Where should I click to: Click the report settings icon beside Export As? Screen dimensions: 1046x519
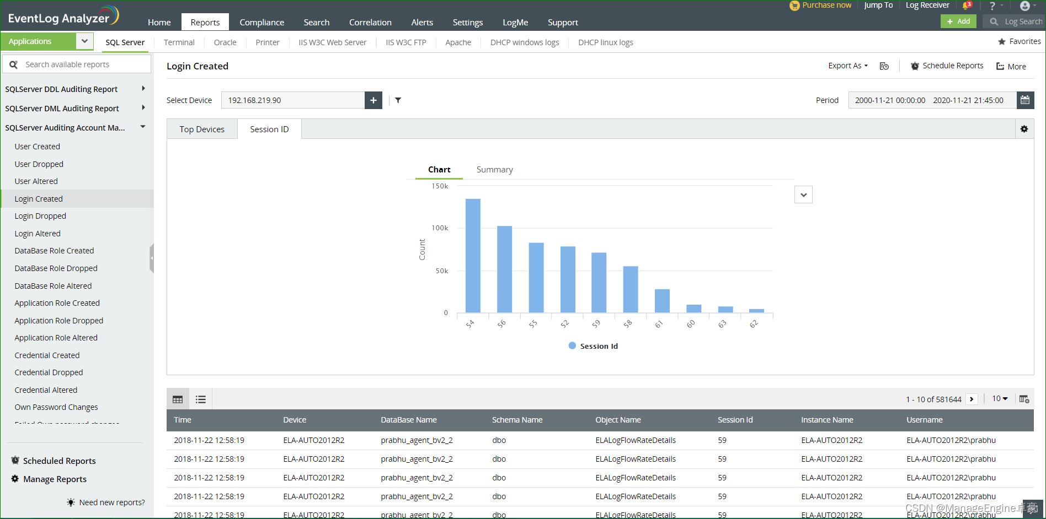click(x=884, y=66)
